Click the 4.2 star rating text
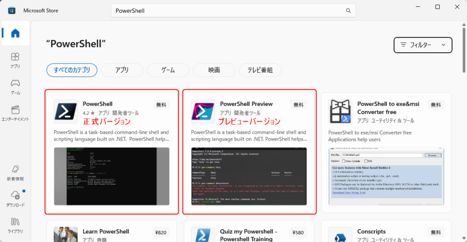 (x=88, y=113)
